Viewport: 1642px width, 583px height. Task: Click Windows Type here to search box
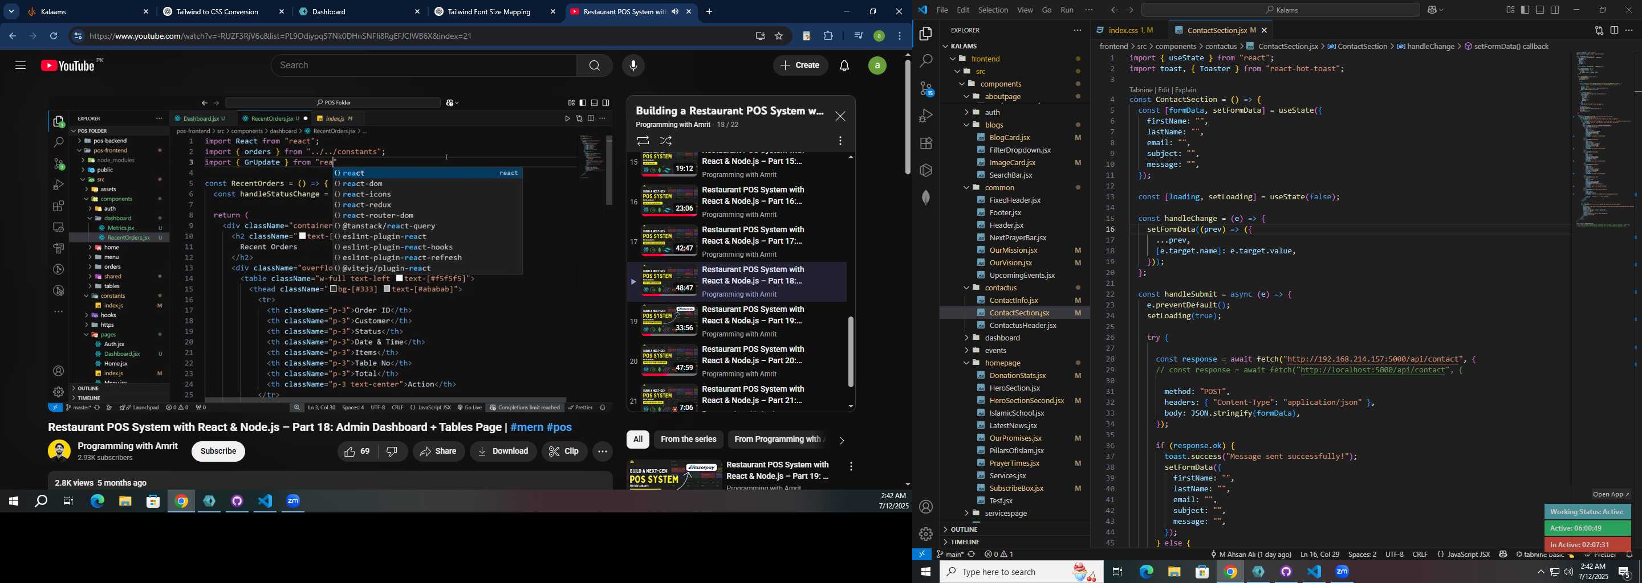coord(1021,572)
